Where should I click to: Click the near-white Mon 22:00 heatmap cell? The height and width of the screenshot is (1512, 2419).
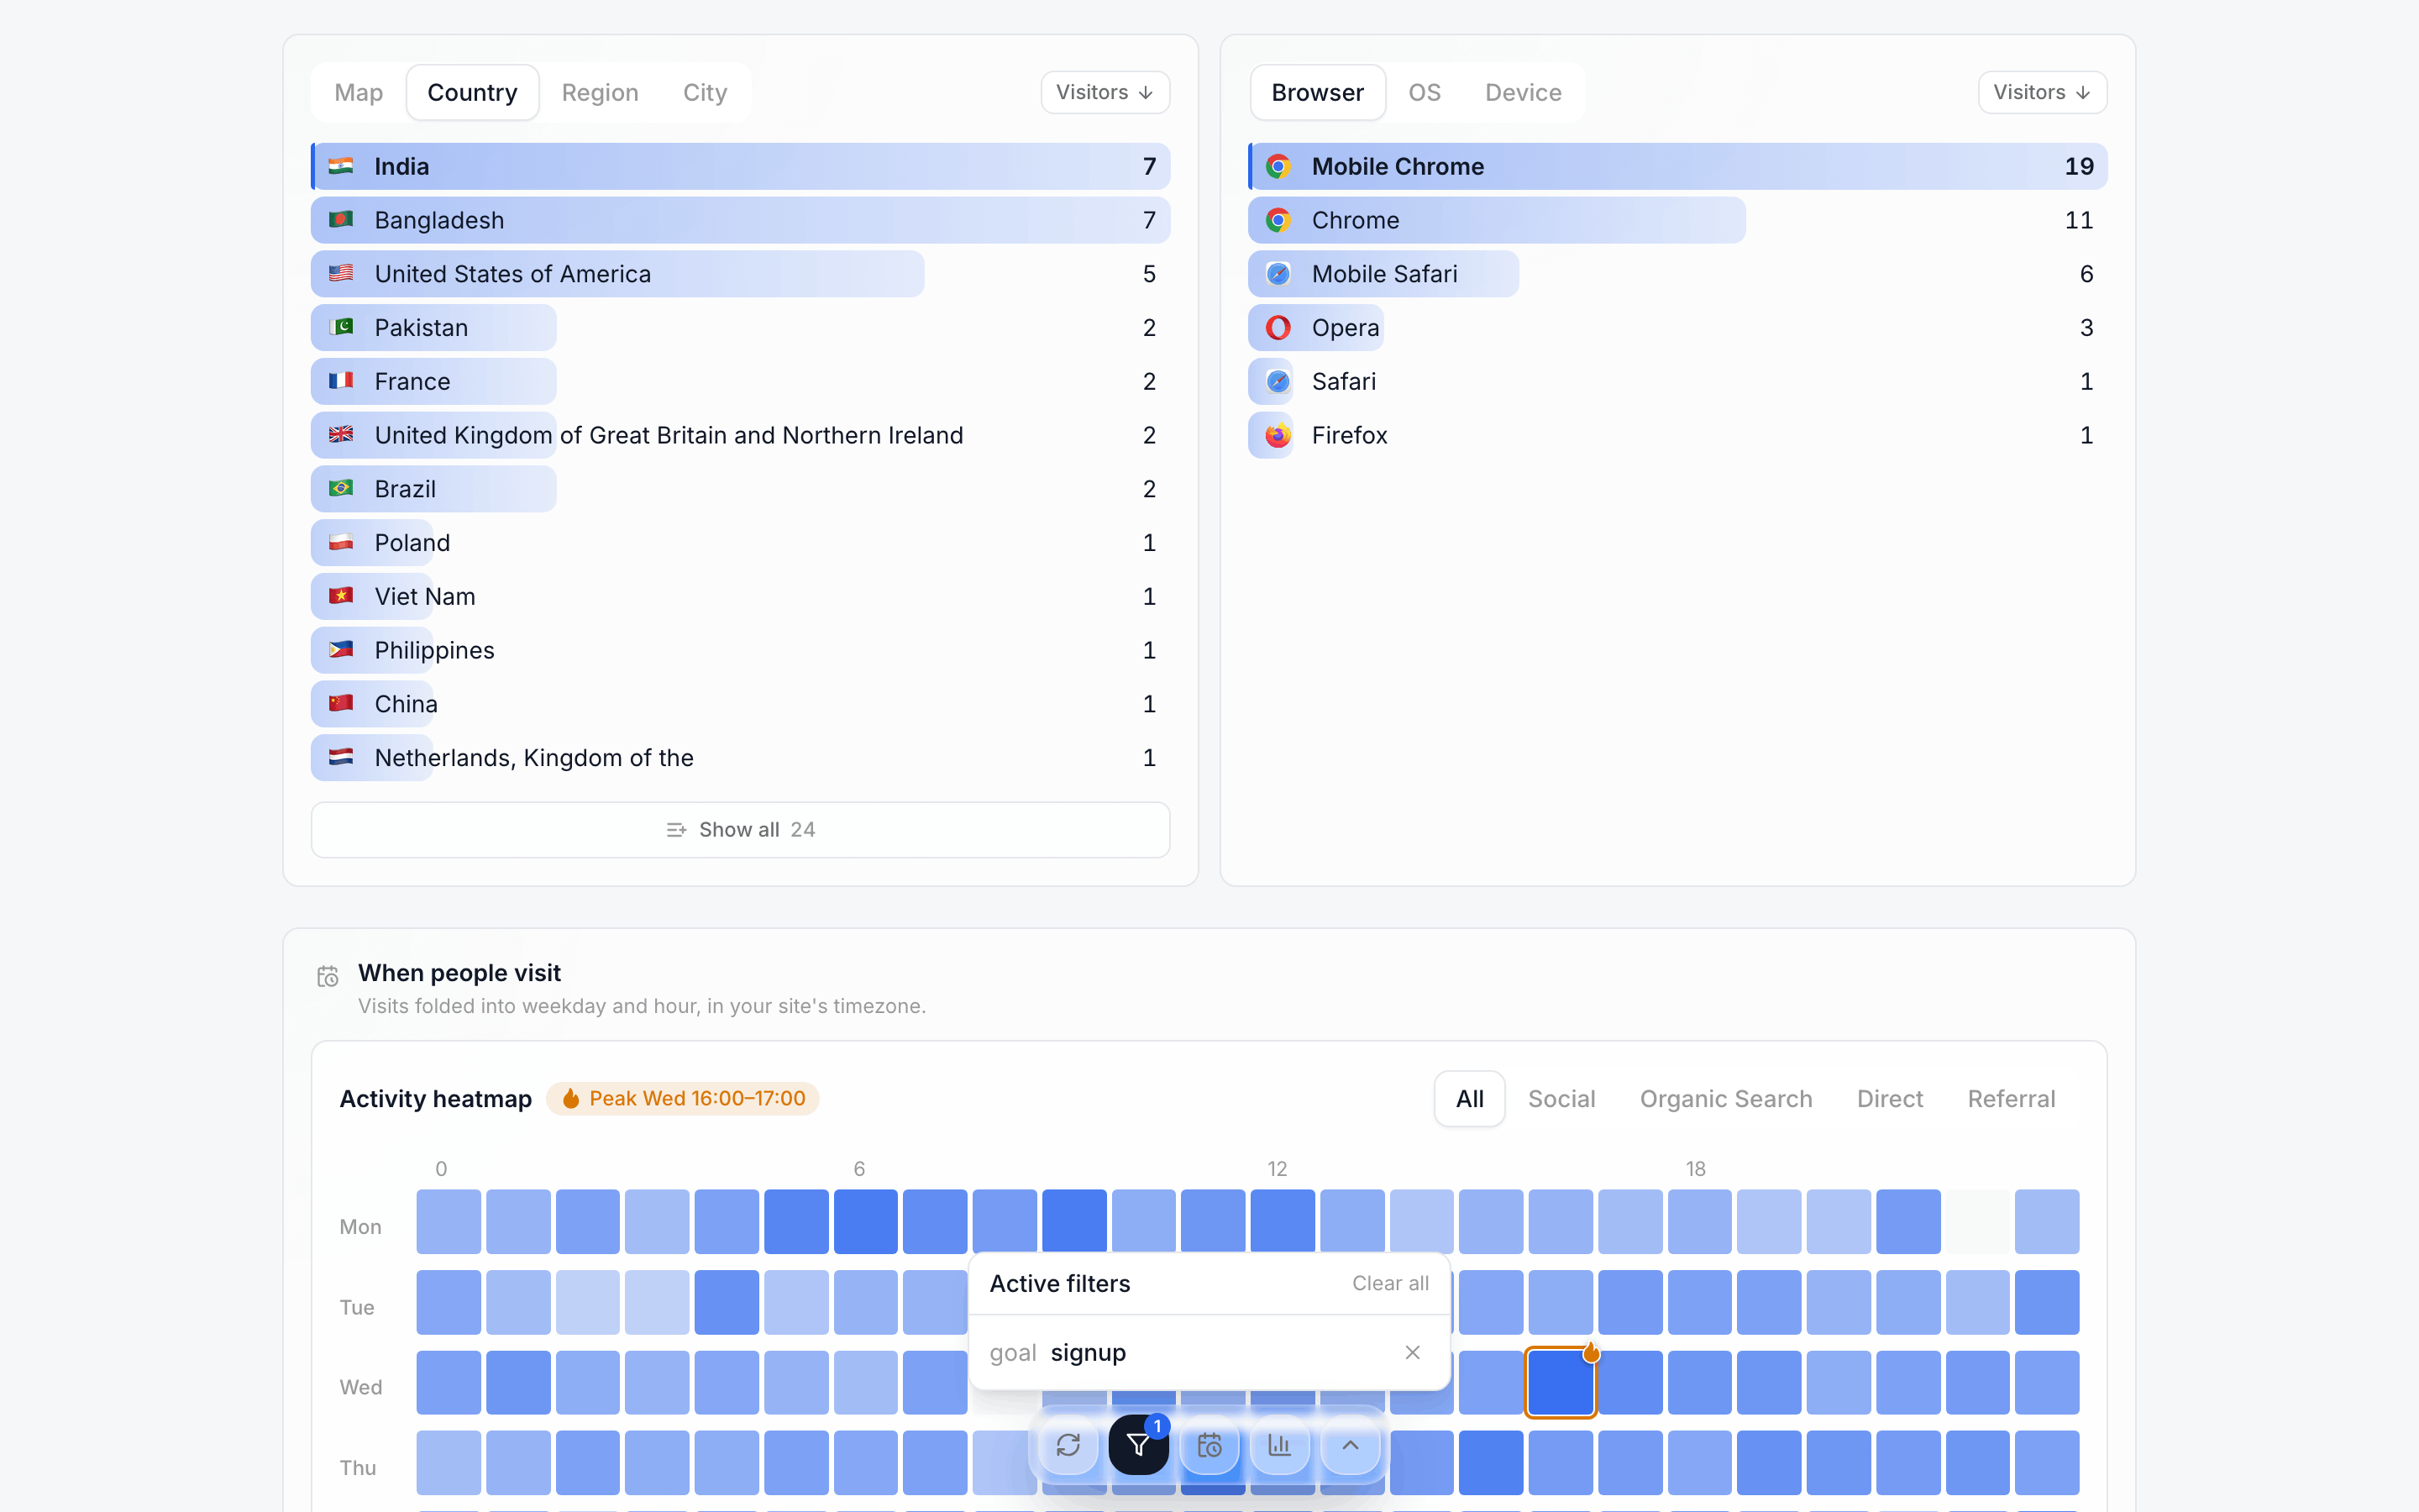[x=1977, y=1221]
